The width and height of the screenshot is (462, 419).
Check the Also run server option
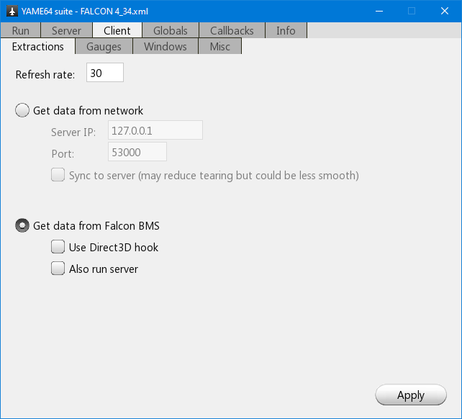[x=58, y=269]
